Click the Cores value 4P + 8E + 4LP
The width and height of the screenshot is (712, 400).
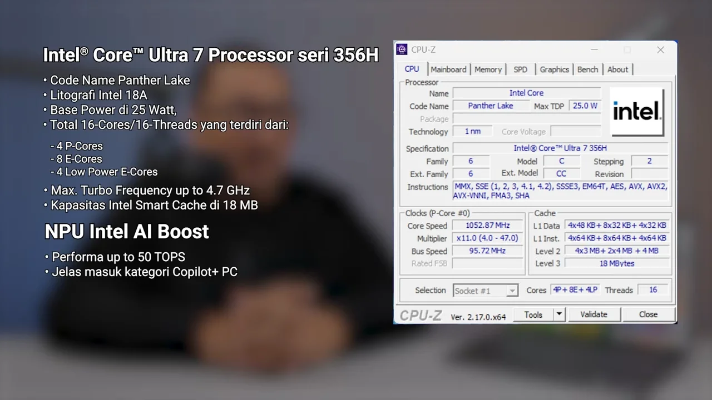coord(575,290)
